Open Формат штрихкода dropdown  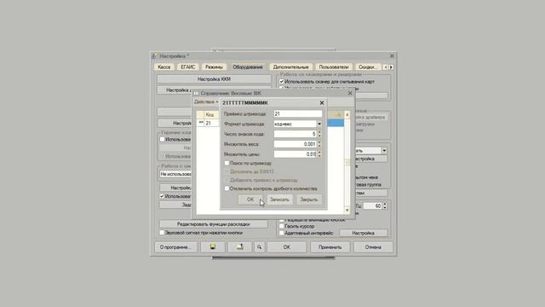click(319, 124)
